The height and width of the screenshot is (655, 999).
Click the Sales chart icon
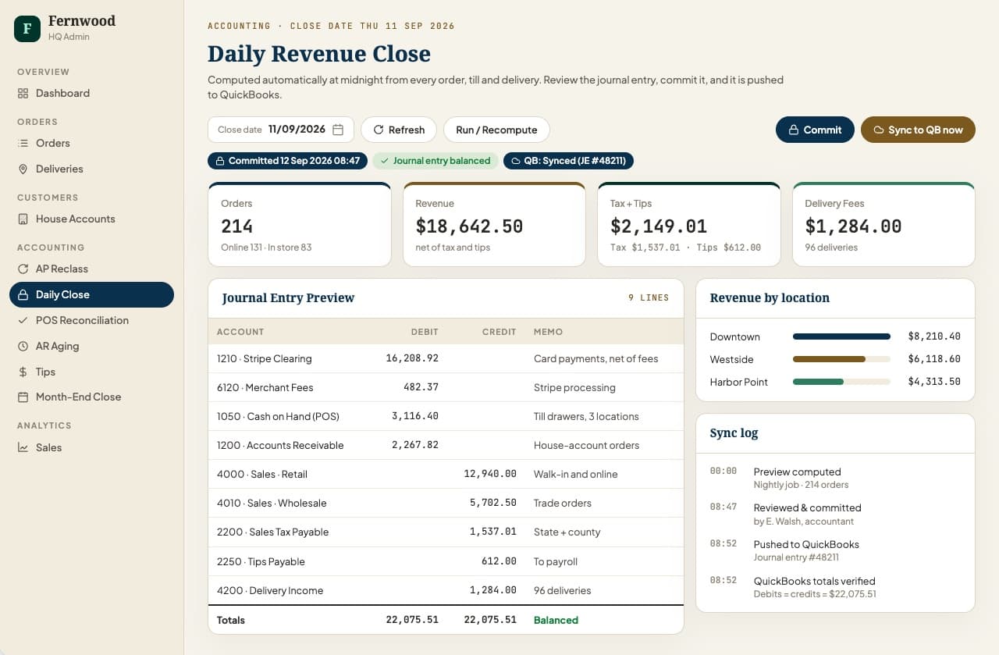[x=23, y=447]
